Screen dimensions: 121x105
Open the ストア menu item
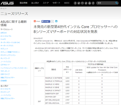click(x=46, y=3)
